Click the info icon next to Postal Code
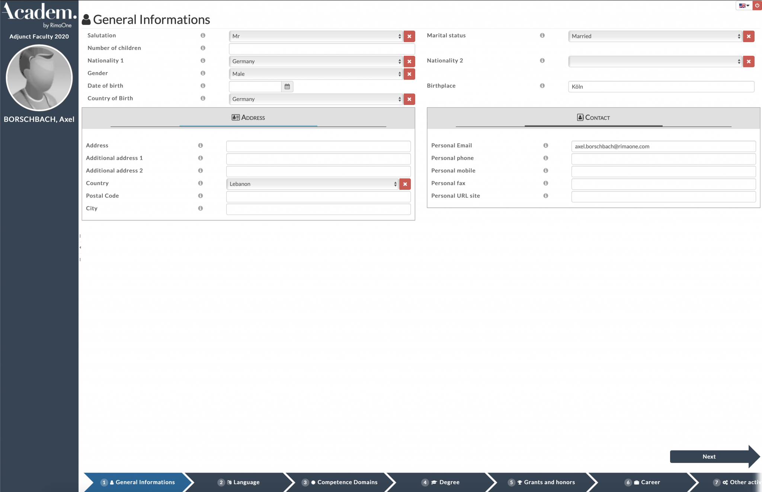762x492 pixels. (x=201, y=196)
